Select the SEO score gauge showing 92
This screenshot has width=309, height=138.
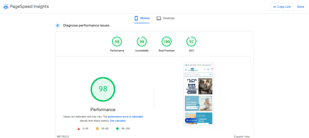pos(191,42)
